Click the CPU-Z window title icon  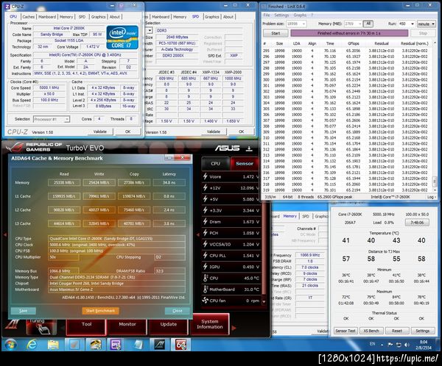7,6
